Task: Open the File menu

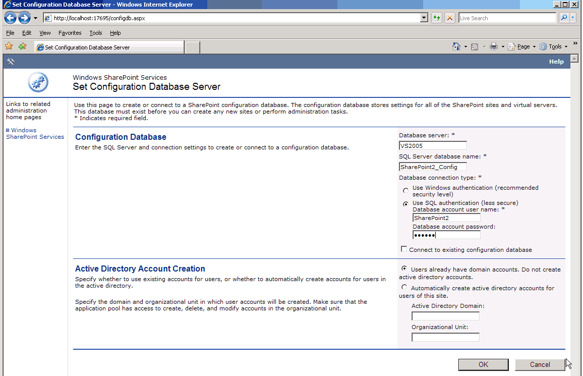Action: [10, 33]
